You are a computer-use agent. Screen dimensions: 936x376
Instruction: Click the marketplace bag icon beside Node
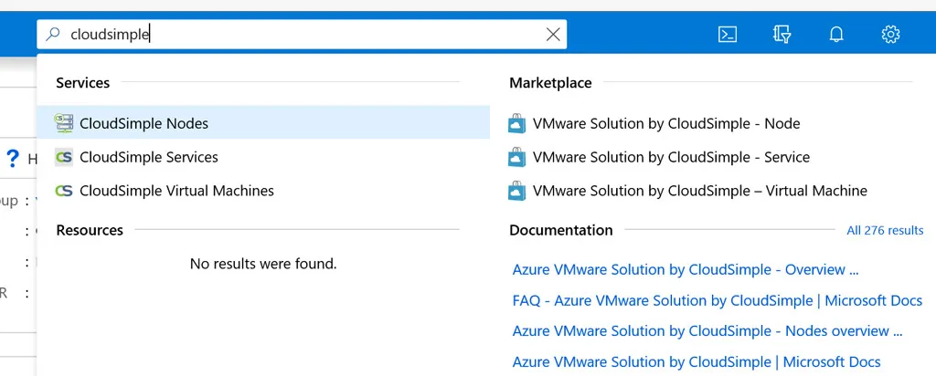click(x=517, y=123)
